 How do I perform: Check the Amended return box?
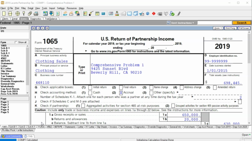(x=215, y=87)
